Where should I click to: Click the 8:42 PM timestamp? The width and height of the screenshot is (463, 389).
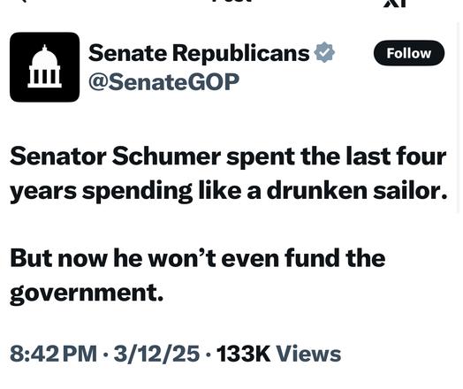click(x=53, y=354)
